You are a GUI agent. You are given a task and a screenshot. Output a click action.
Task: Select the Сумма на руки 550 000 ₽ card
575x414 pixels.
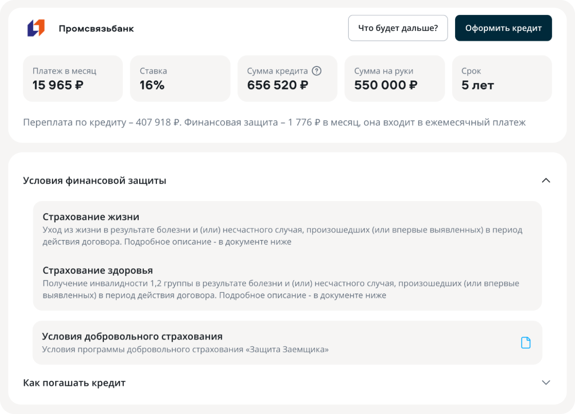coord(394,78)
